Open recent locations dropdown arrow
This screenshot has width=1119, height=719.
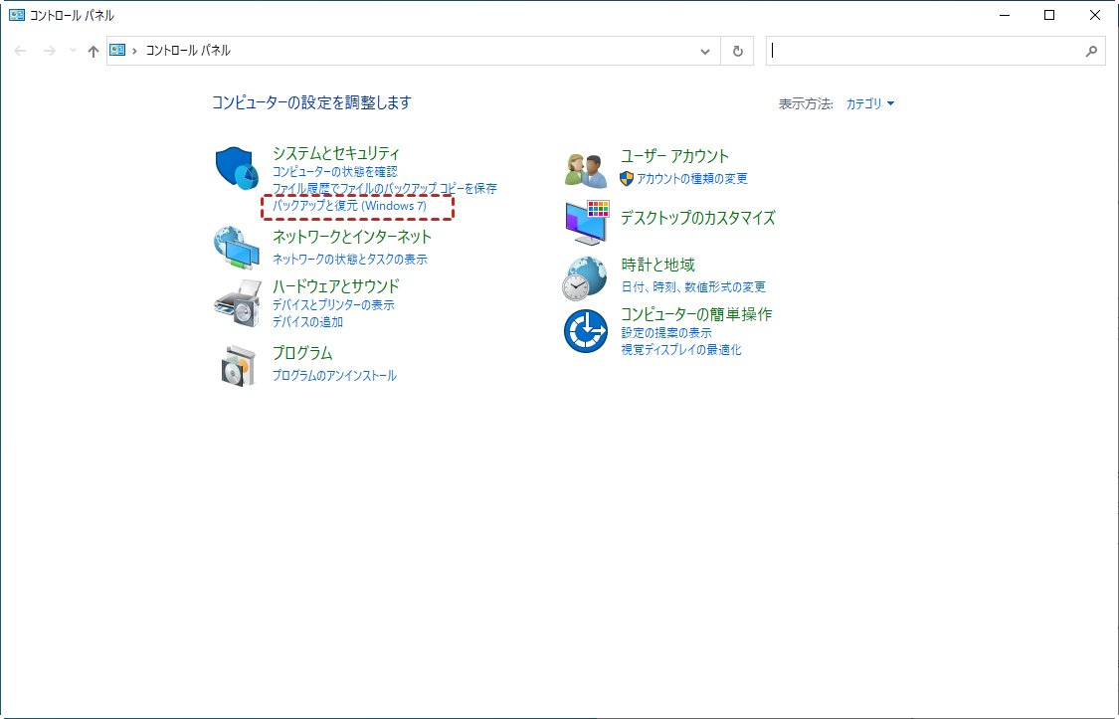(x=73, y=51)
